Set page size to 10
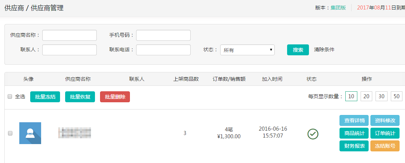The height and width of the screenshot is (163, 405). pyautogui.click(x=351, y=96)
